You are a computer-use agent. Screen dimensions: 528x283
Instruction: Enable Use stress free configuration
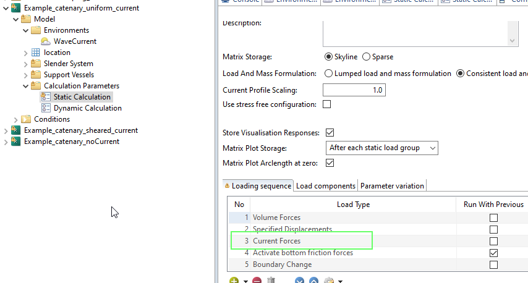[x=327, y=104]
